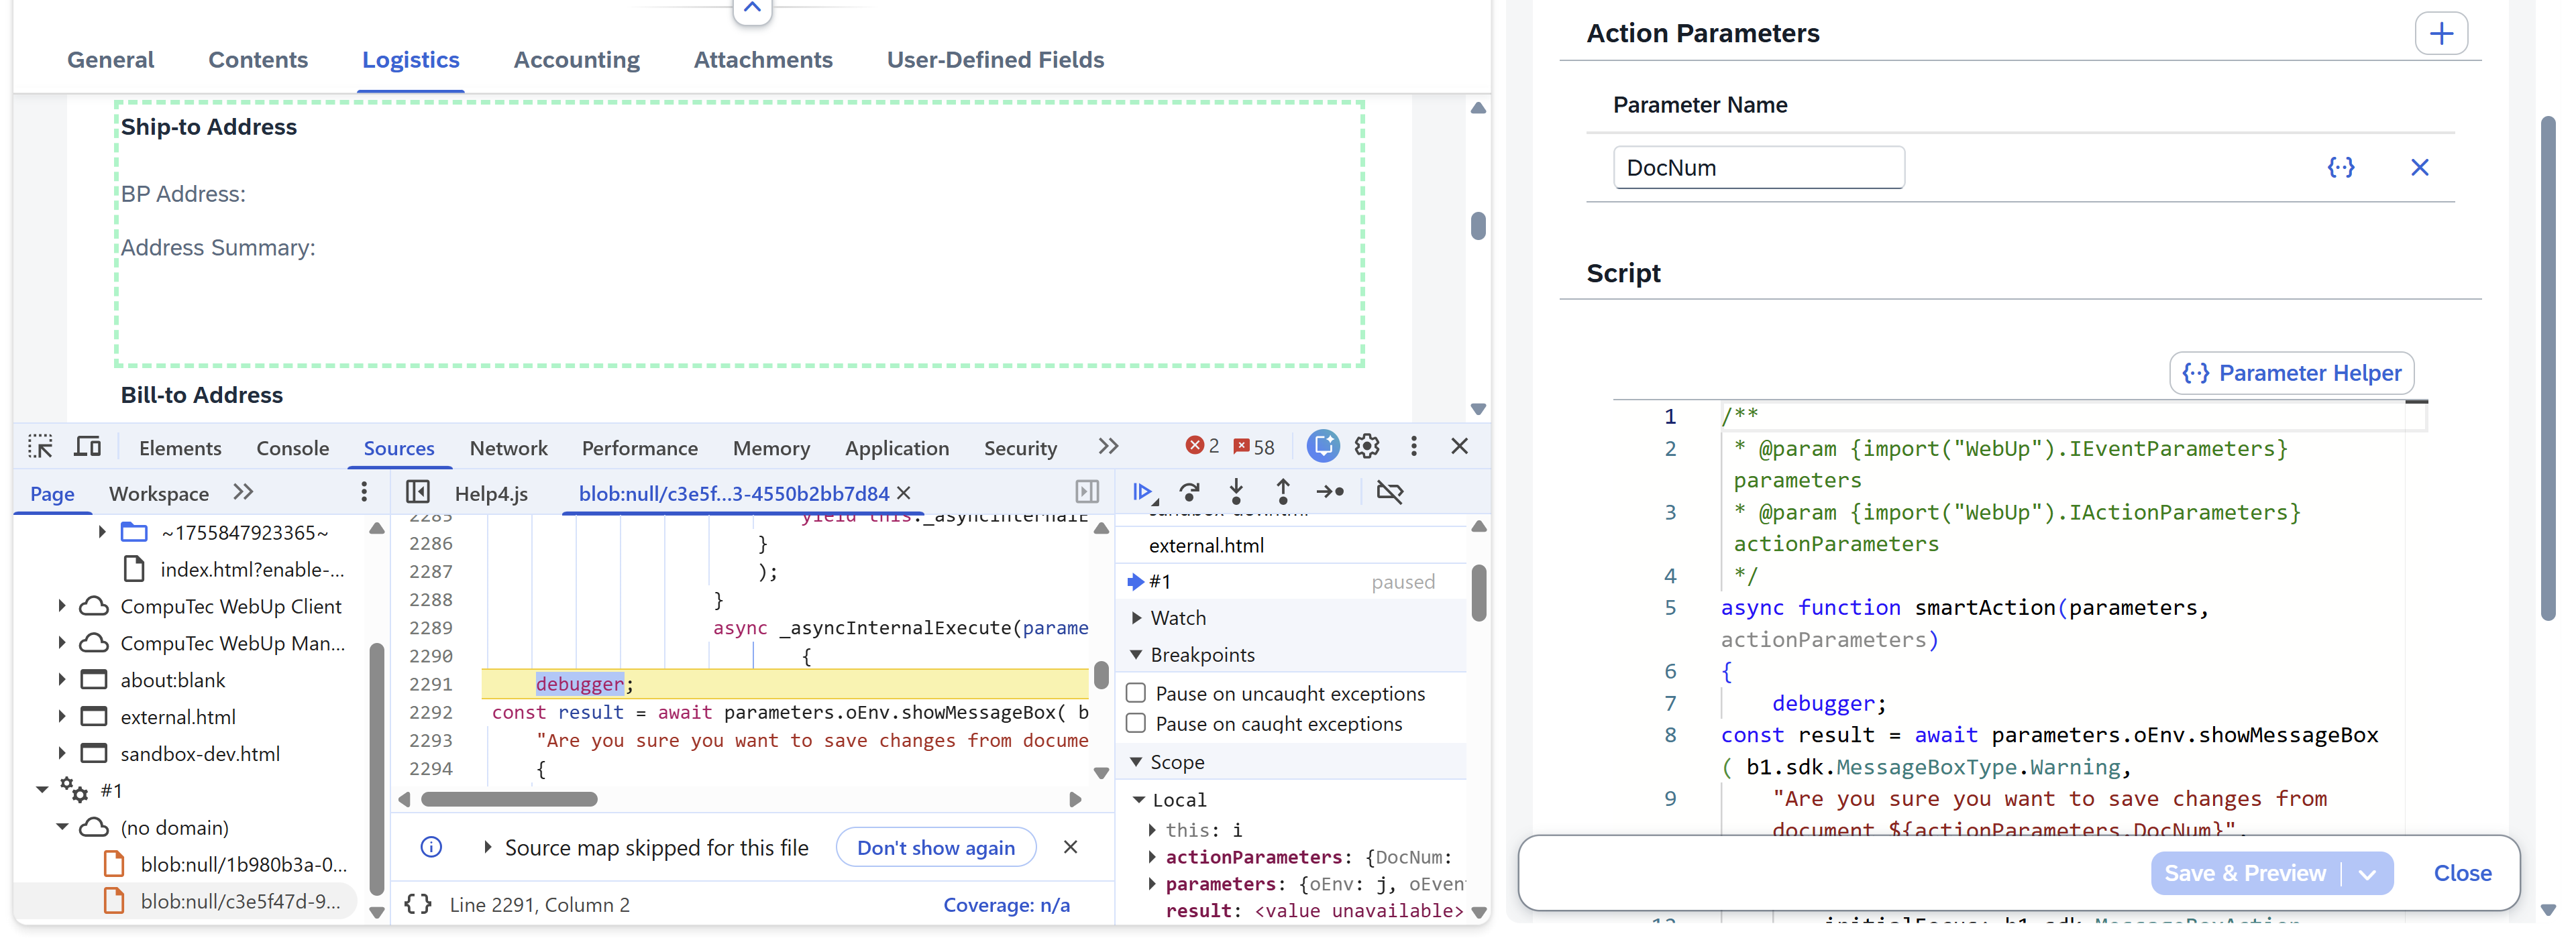Image resolution: width=2576 pixels, height=938 pixels.
Task: Open DevTools settings gear
Action: pyautogui.click(x=1367, y=446)
